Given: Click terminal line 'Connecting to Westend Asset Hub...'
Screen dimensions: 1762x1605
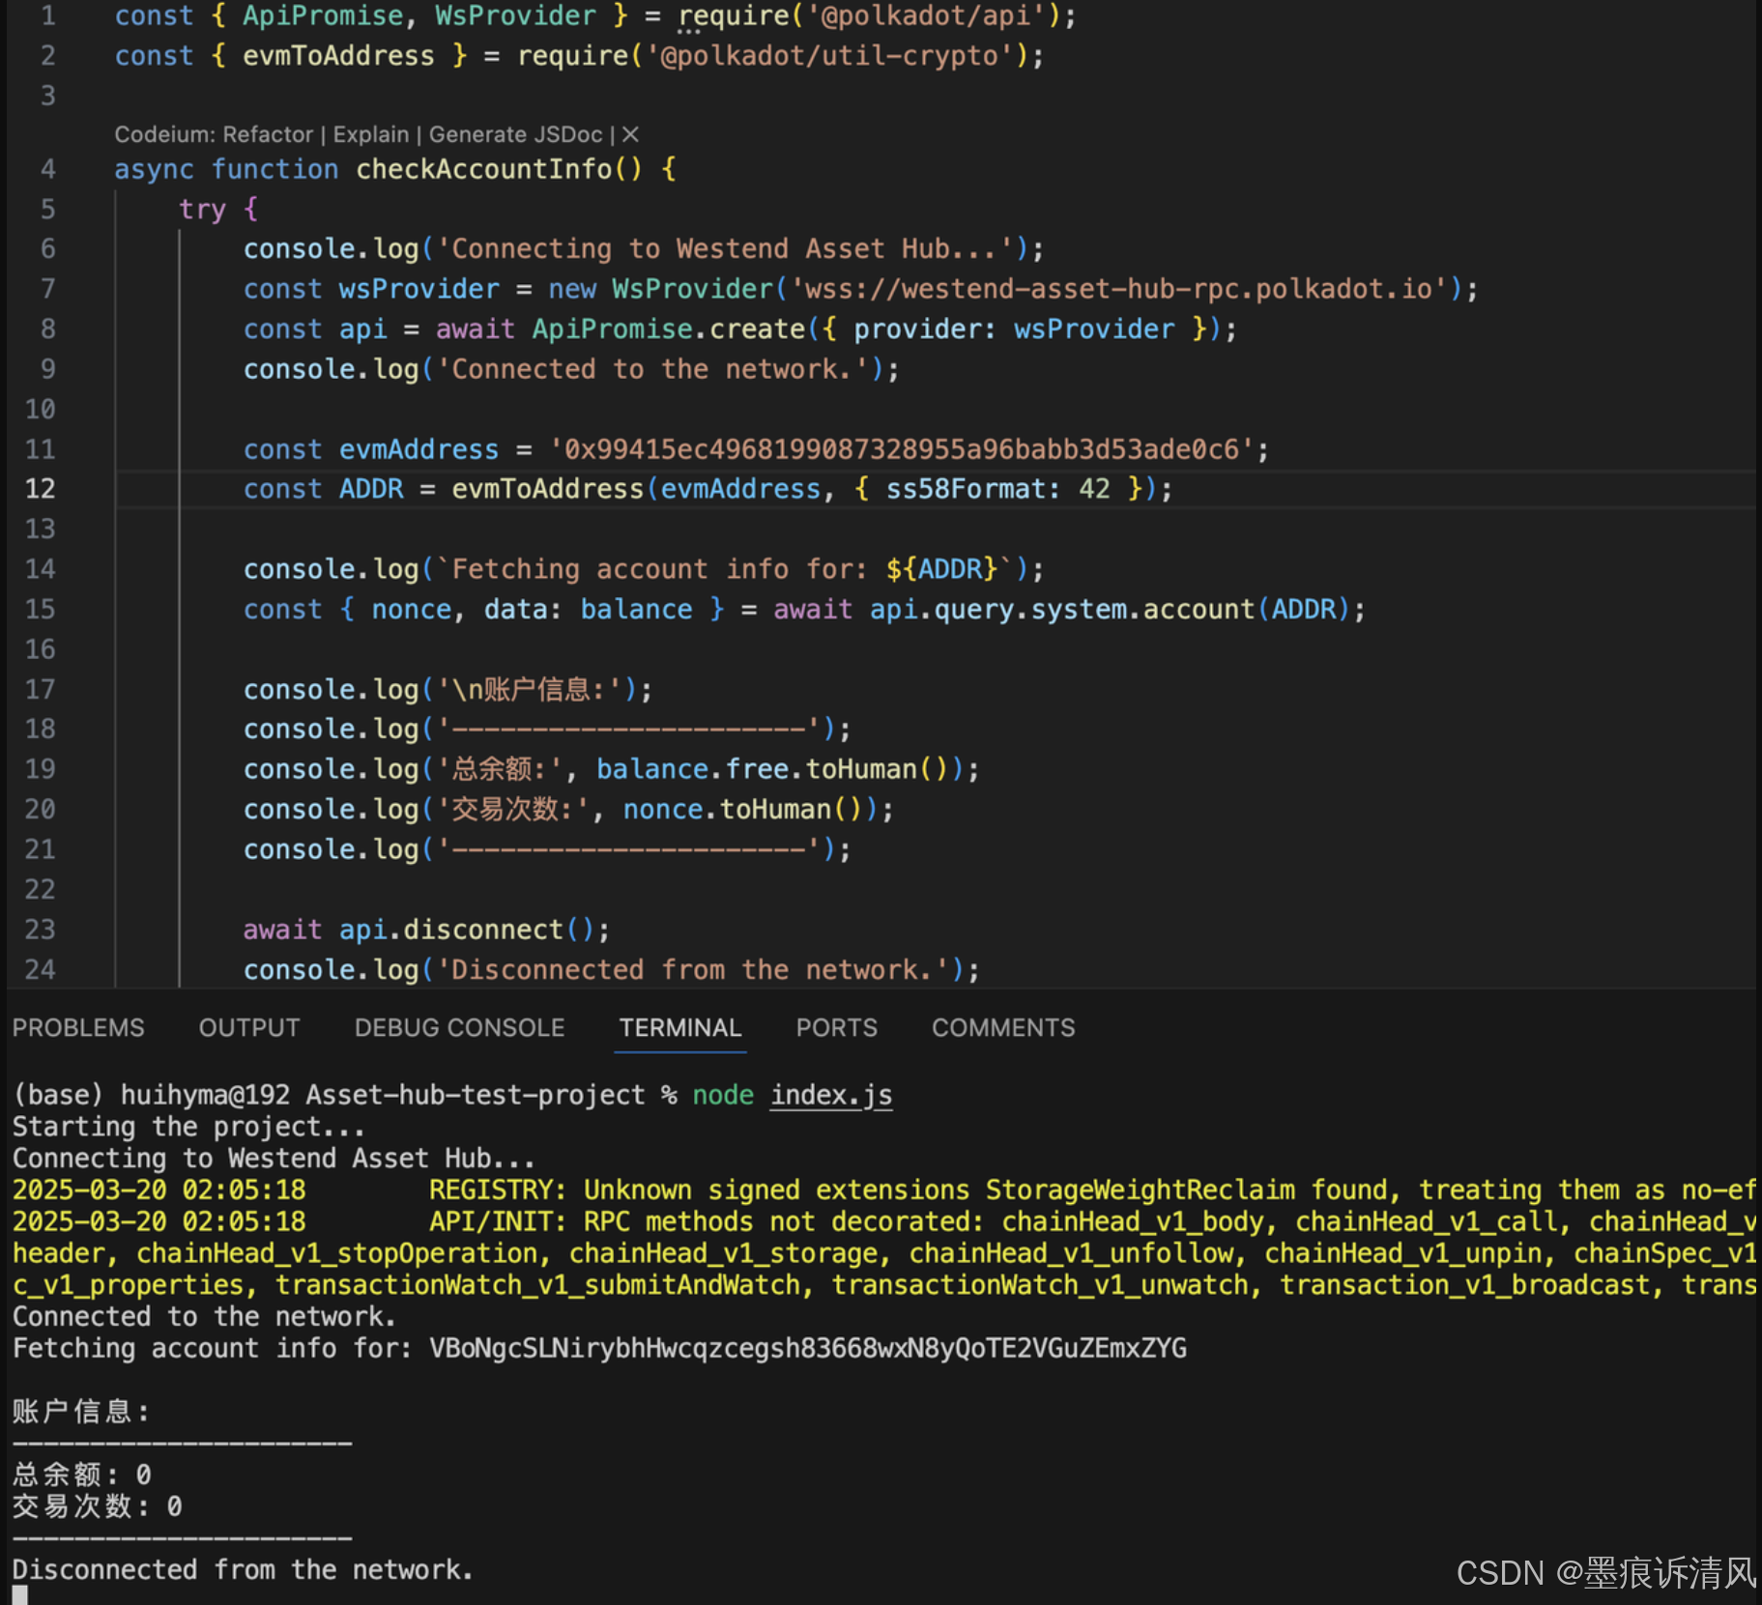Looking at the screenshot, I should point(274,1159).
